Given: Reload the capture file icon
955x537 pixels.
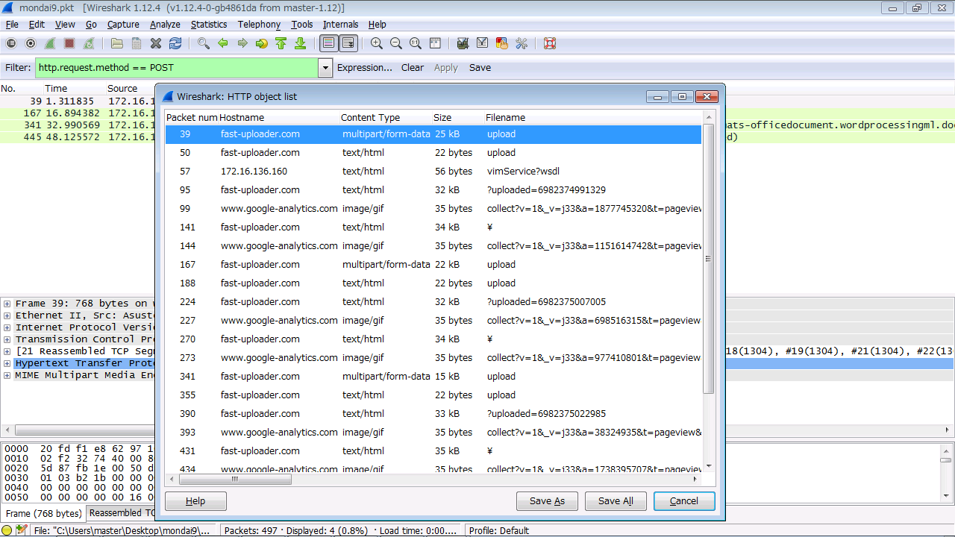Looking at the screenshot, I should pos(175,43).
